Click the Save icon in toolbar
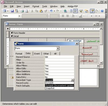Image resolution: width=108 pixels, height=106 pixels. tap(12, 11)
